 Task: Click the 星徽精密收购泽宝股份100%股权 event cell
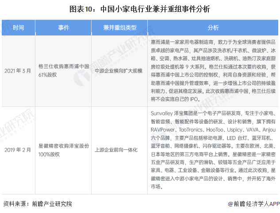64,150
